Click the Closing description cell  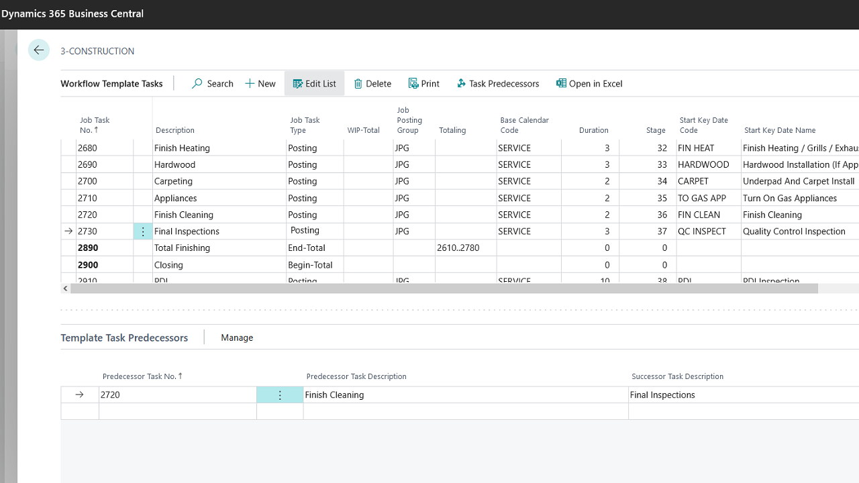pyautogui.click(x=219, y=265)
